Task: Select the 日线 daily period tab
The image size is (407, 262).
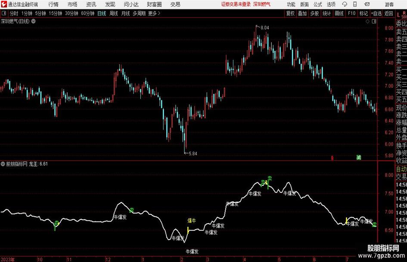Action: coord(102,13)
